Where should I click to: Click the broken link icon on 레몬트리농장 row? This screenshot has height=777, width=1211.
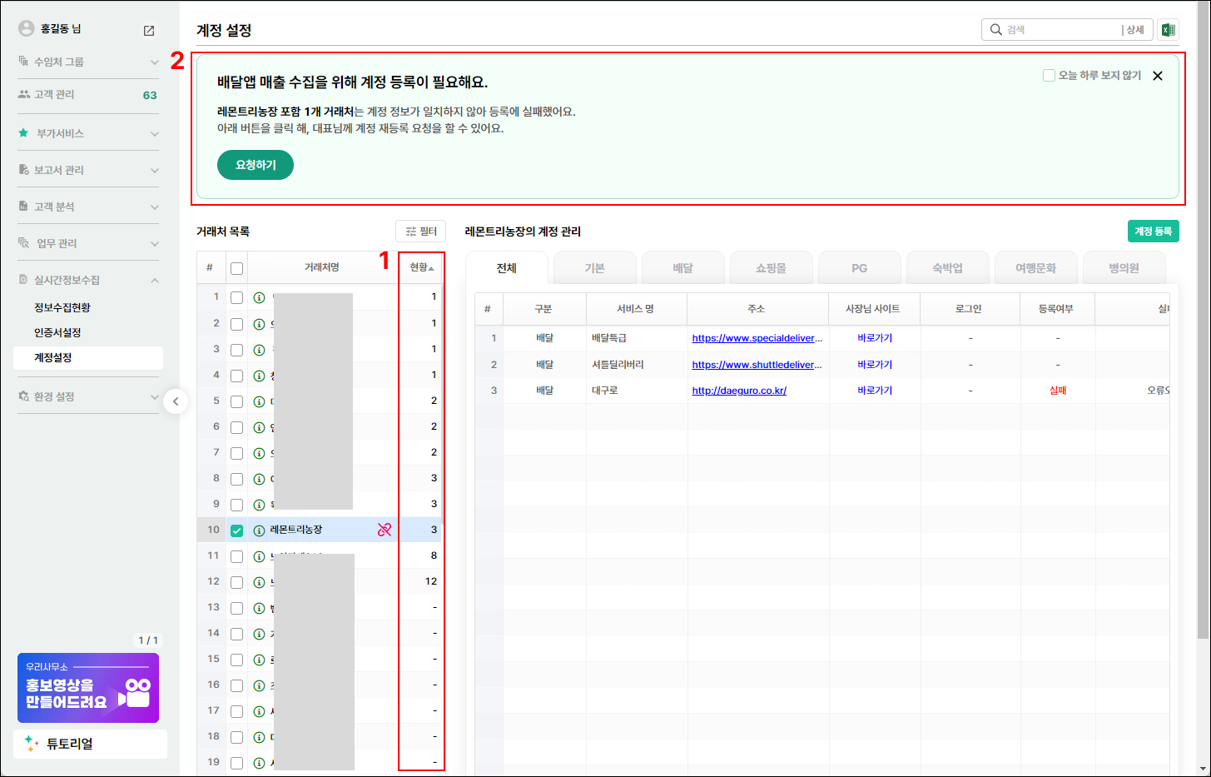(x=384, y=530)
